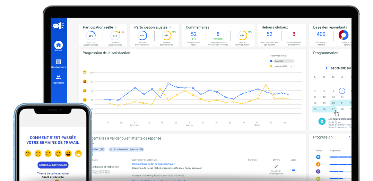Screen dimensions: 373x181
Task: Select the sad frowning emoji on phone
Action: pyautogui.click(x=38, y=153)
